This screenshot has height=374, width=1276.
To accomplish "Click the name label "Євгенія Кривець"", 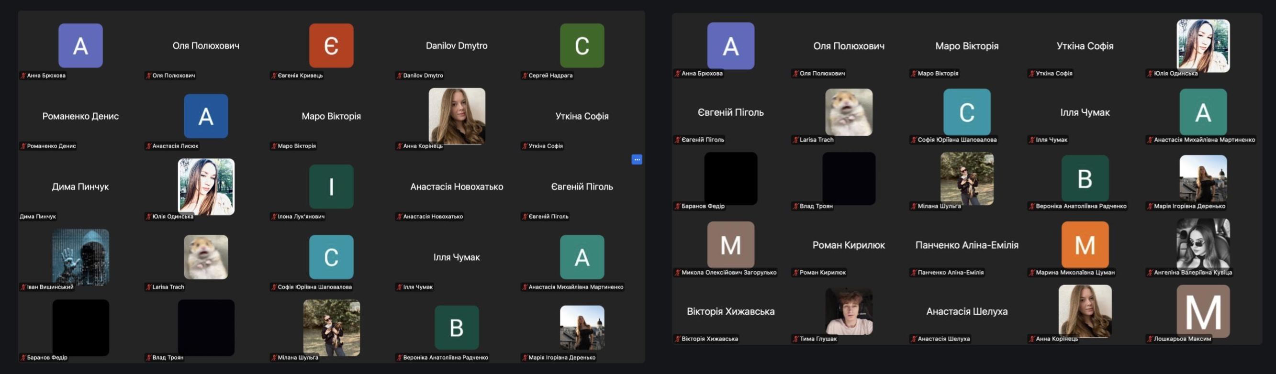I will pos(300,76).
